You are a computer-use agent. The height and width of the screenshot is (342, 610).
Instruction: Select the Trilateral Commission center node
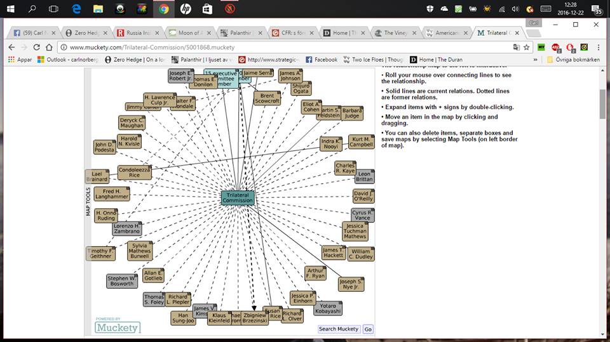pos(238,197)
